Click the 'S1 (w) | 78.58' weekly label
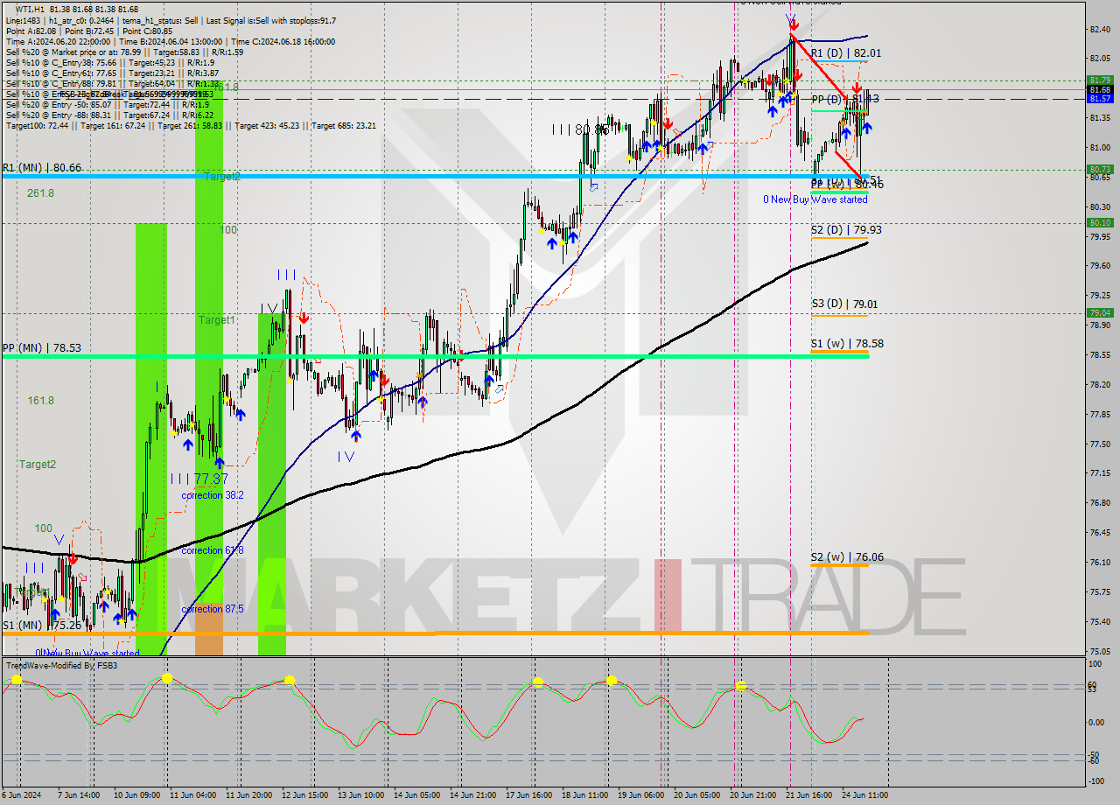This screenshot has height=805, width=1120. [847, 344]
